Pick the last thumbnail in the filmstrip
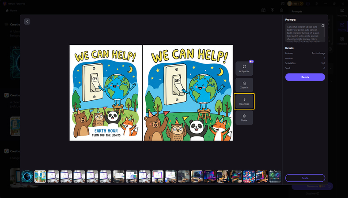Screen dimensions: 348x198 click(275, 176)
